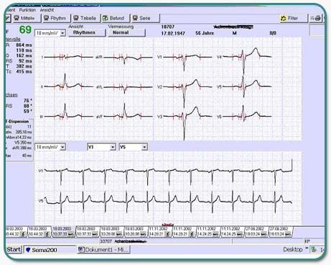The width and height of the screenshot is (331, 265).
Task: Click the V2 averaged complex
Action: click(x=188, y=92)
